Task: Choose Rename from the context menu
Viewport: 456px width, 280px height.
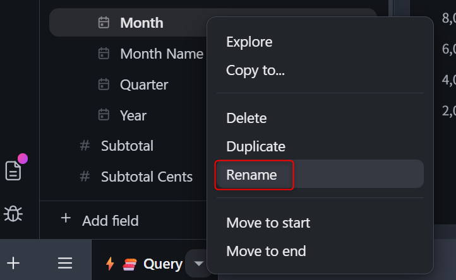Action: (x=251, y=175)
